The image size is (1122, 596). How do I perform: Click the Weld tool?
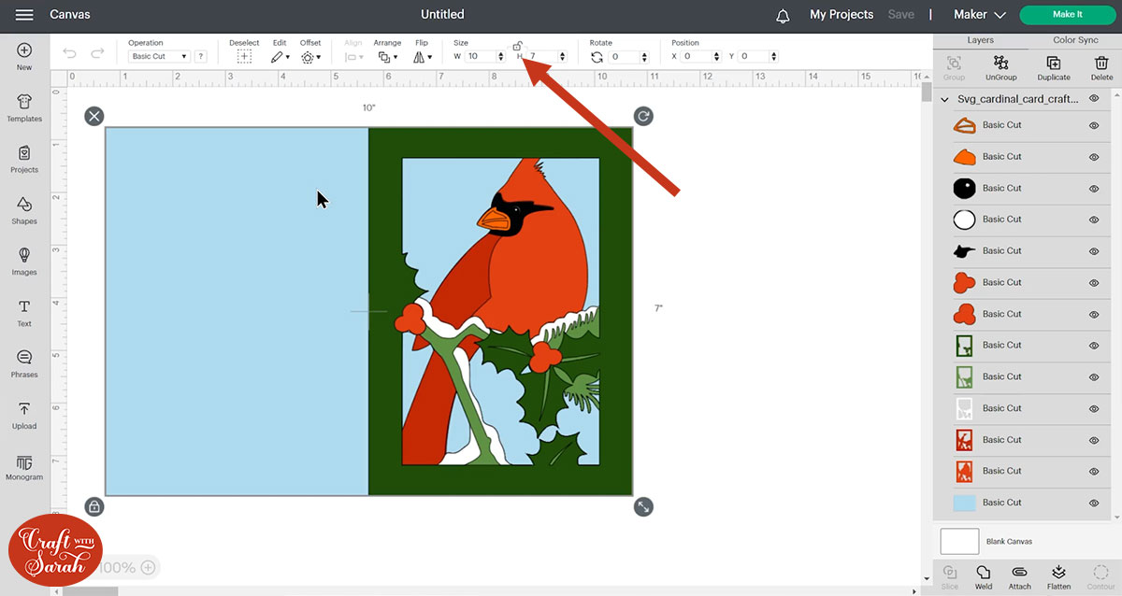[984, 576]
